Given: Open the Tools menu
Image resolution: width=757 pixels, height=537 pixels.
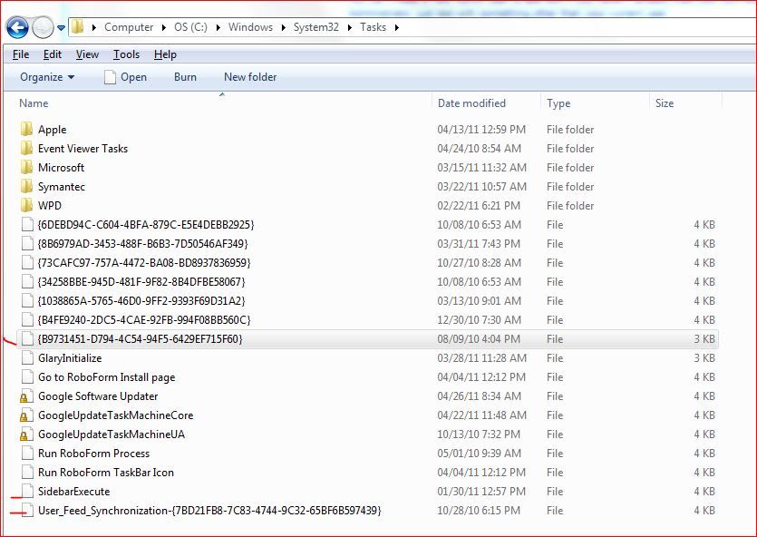Looking at the screenshot, I should tap(125, 54).
